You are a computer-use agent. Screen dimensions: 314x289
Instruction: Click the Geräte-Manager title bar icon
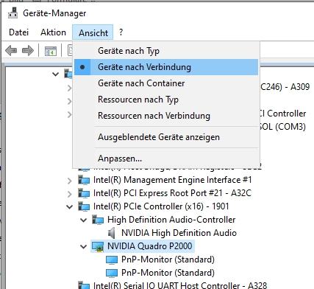(x=13, y=13)
